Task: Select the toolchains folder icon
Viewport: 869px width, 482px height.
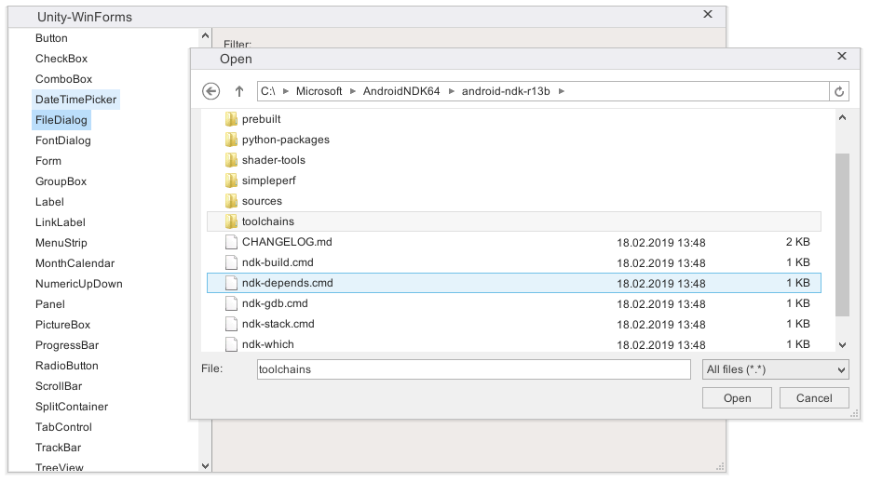Action: coord(231,221)
